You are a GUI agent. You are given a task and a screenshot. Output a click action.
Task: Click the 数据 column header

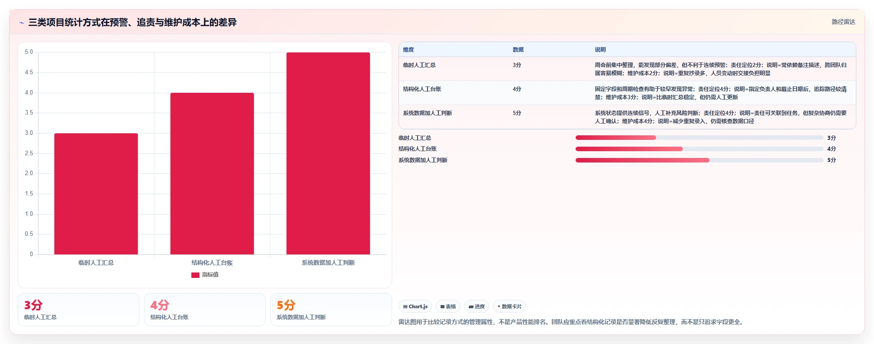pyautogui.click(x=518, y=50)
